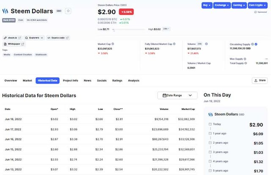Sort table by Volume column header
The image size is (271, 175).
(x=164, y=109)
